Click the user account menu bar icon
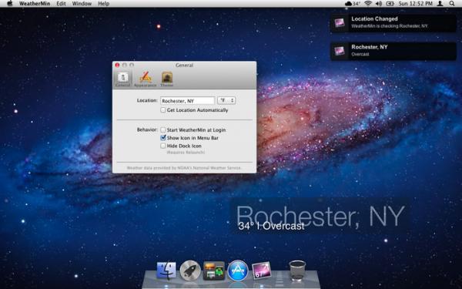The height and width of the screenshot is (289, 462). (x=440, y=4)
